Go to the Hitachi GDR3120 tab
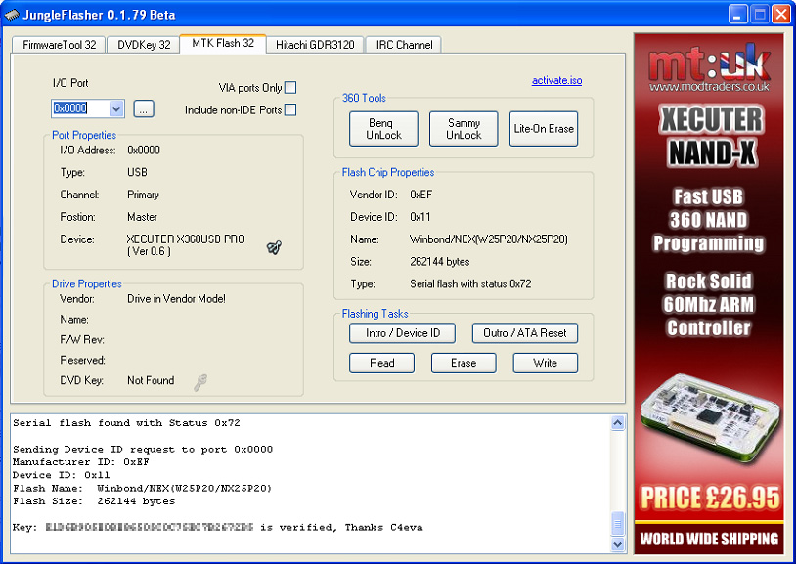This screenshot has width=796, height=564. coord(315,45)
